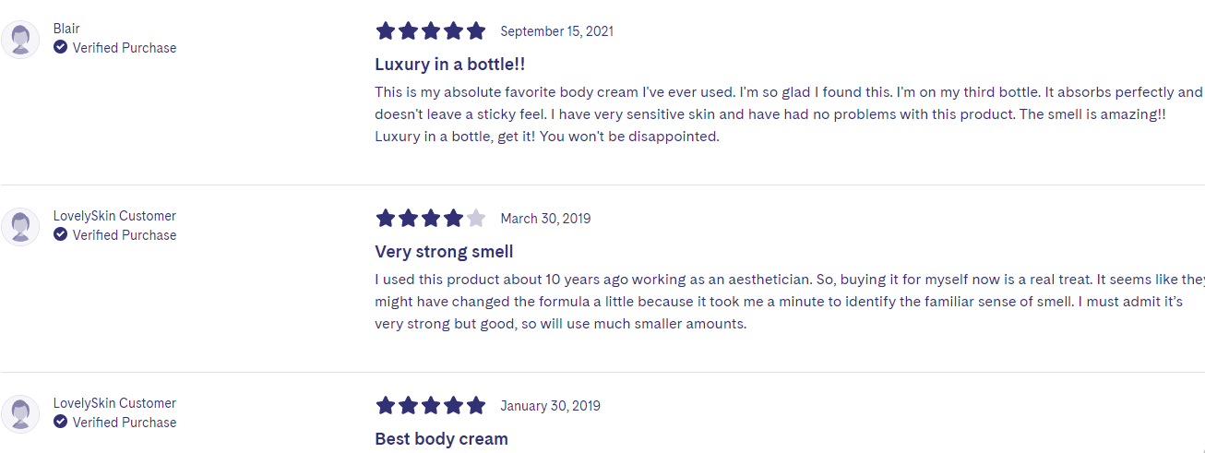The width and height of the screenshot is (1205, 453).
Task: Click the 'Verified Purchase' label under Blair
Action: [125, 48]
